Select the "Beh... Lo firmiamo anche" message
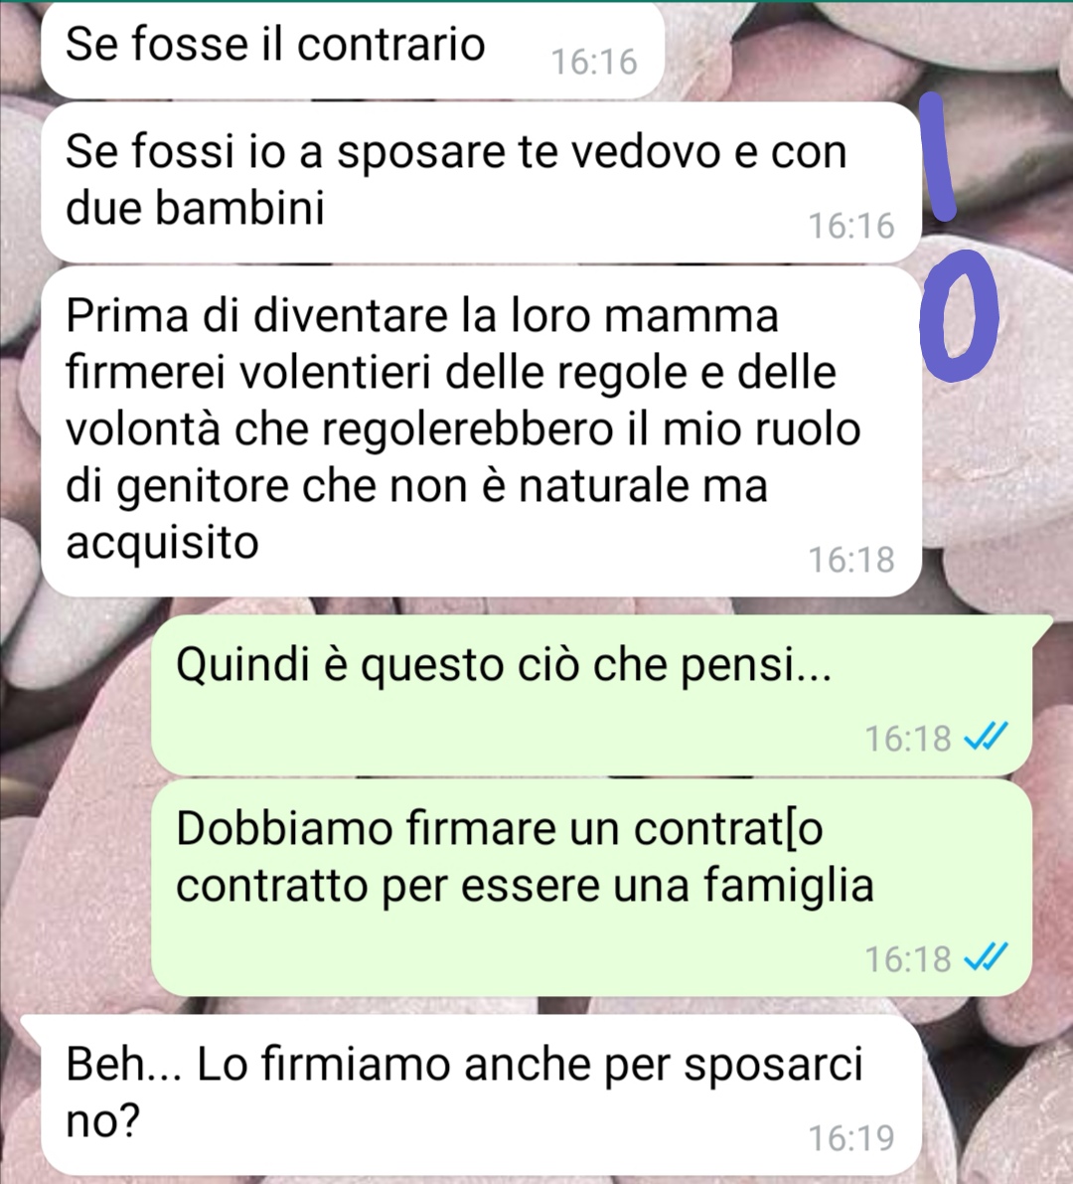Image resolution: width=1073 pixels, height=1184 pixels. point(482,1095)
